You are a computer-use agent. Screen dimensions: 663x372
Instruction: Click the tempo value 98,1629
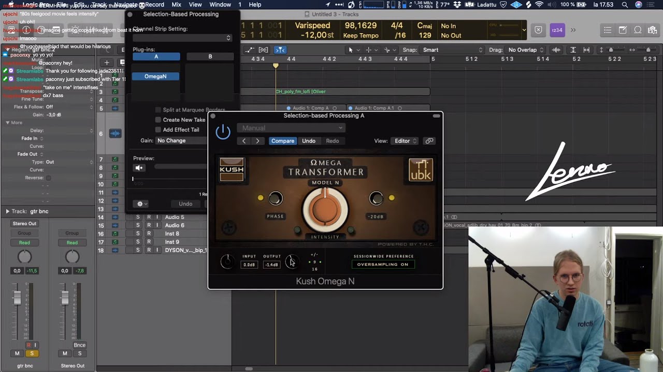(361, 25)
